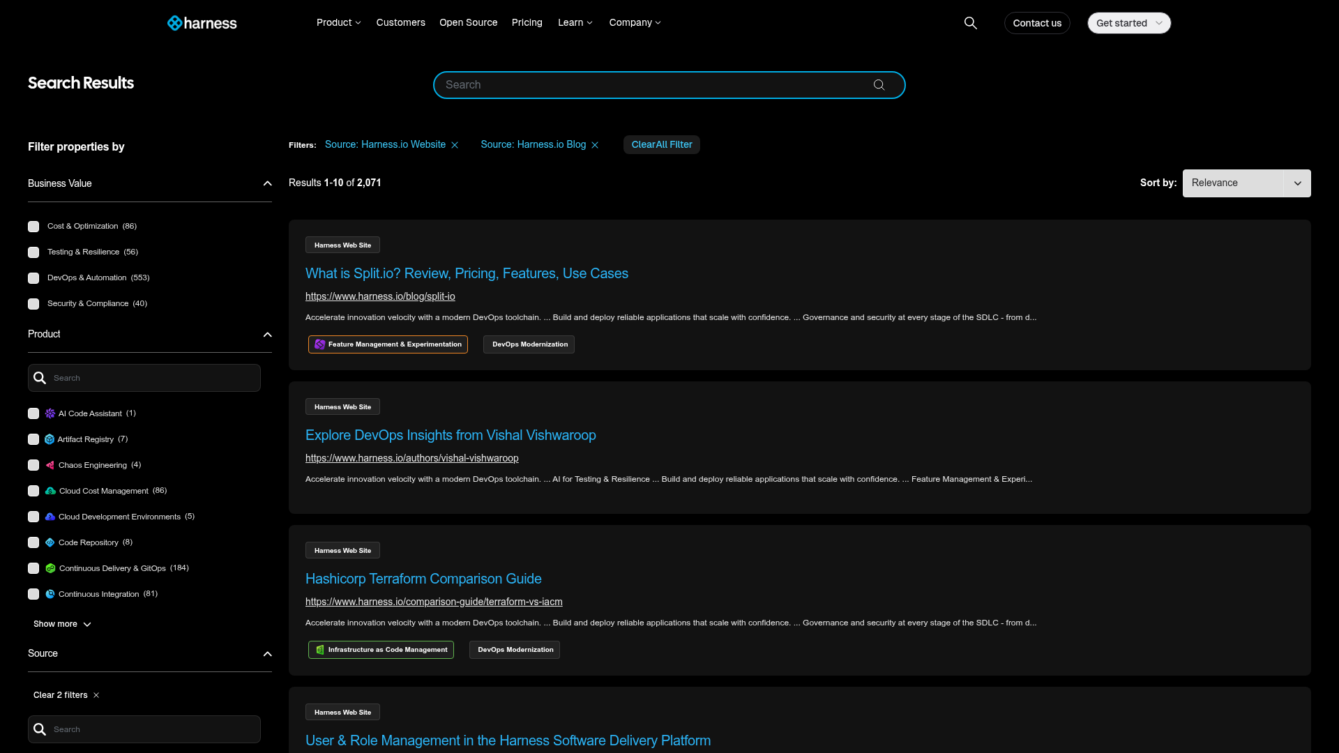Focus the main Search input field

coord(669,85)
